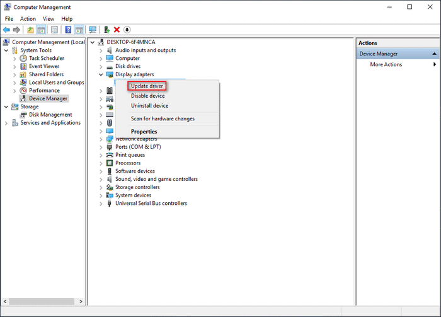Click the down-arrow Disable device toolbar icon
Viewport: 441px width, 317px height.
[x=127, y=30]
